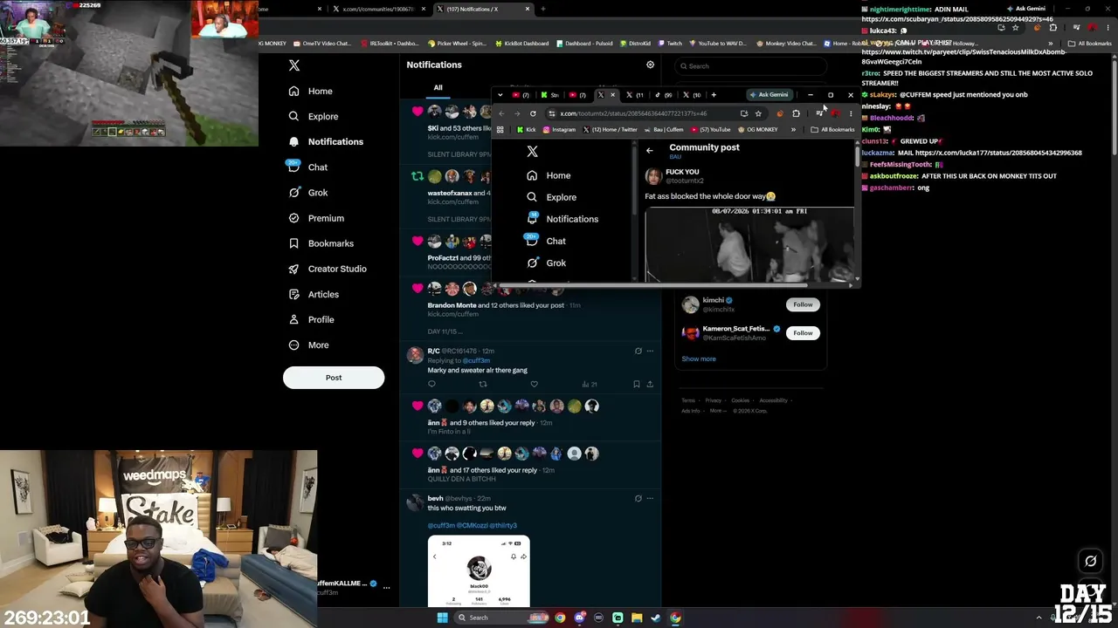Click the X logo in the front window
Image resolution: width=1118 pixels, height=628 pixels.
coord(532,152)
